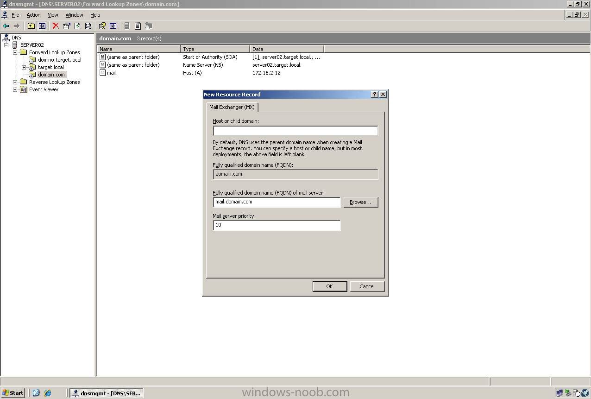Click the stacked New Zone toolbar icon
This screenshot has height=399, width=591.
[x=149, y=26]
